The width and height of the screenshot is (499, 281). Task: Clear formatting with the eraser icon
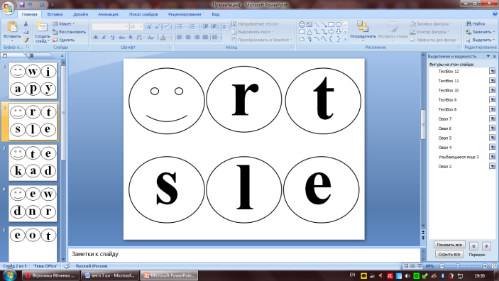(x=168, y=27)
